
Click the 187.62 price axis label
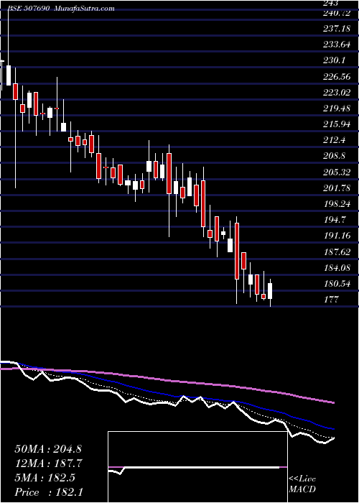336,252
